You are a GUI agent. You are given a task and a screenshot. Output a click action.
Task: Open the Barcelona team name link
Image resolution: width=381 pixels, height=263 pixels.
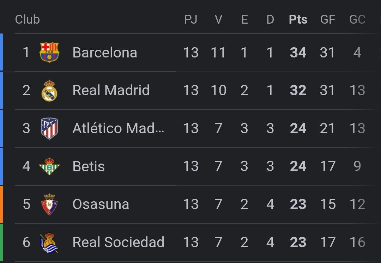coord(105,53)
